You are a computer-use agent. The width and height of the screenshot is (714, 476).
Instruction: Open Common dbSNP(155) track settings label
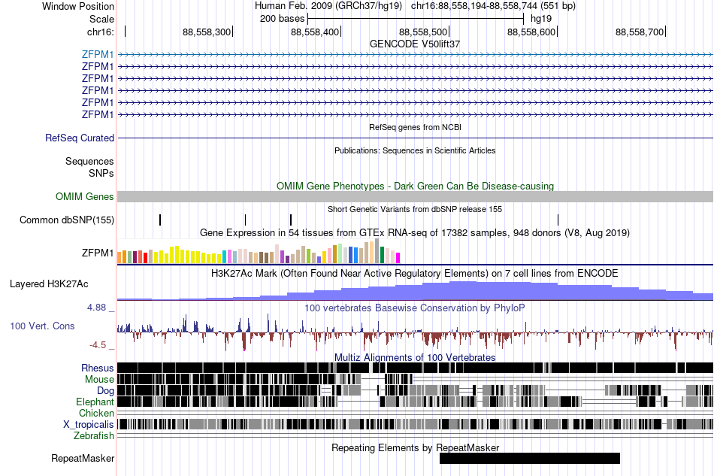[x=66, y=220]
